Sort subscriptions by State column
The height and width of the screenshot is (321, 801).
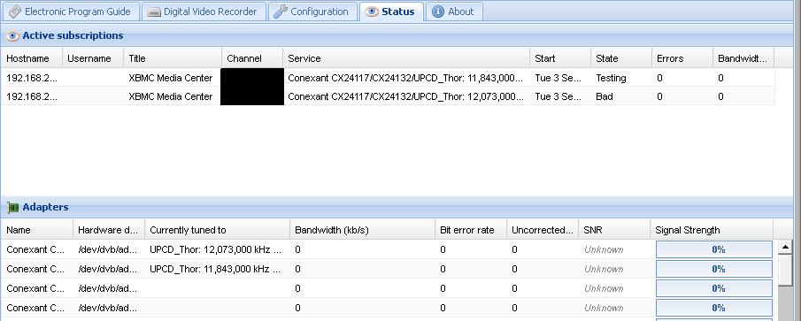click(621, 58)
